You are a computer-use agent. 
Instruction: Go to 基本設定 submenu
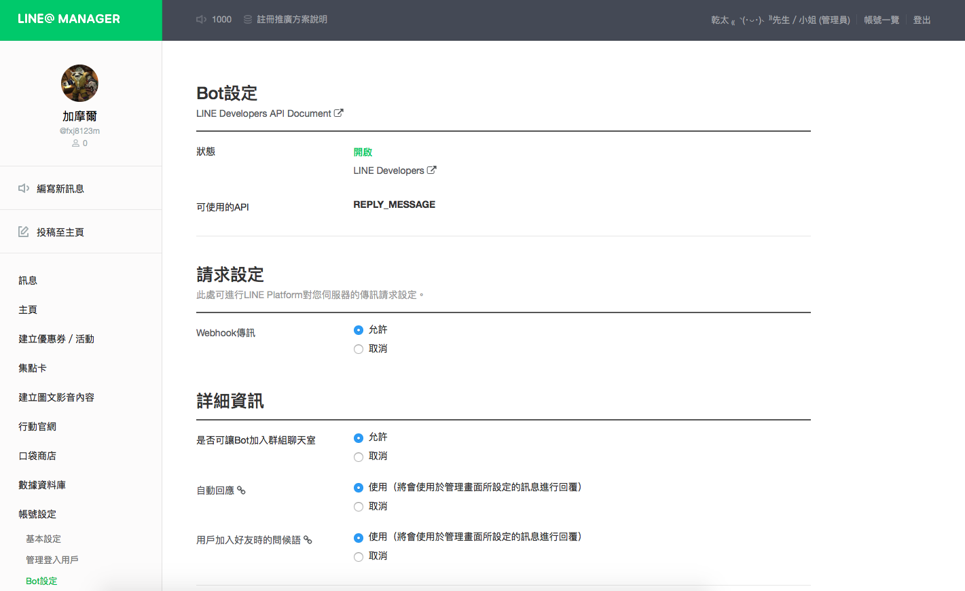click(x=43, y=539)
